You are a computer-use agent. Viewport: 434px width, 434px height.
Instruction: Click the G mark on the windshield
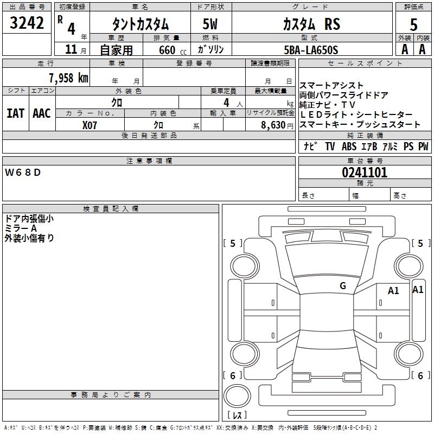coord(342,286)
